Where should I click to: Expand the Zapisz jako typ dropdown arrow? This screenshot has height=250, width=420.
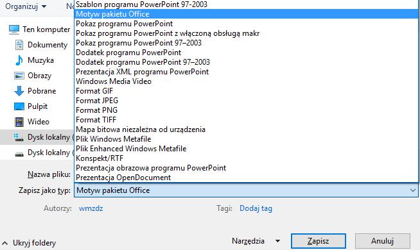(412, 190)
